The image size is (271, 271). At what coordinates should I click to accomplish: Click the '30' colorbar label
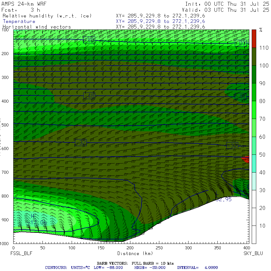[x=262, y=190]
